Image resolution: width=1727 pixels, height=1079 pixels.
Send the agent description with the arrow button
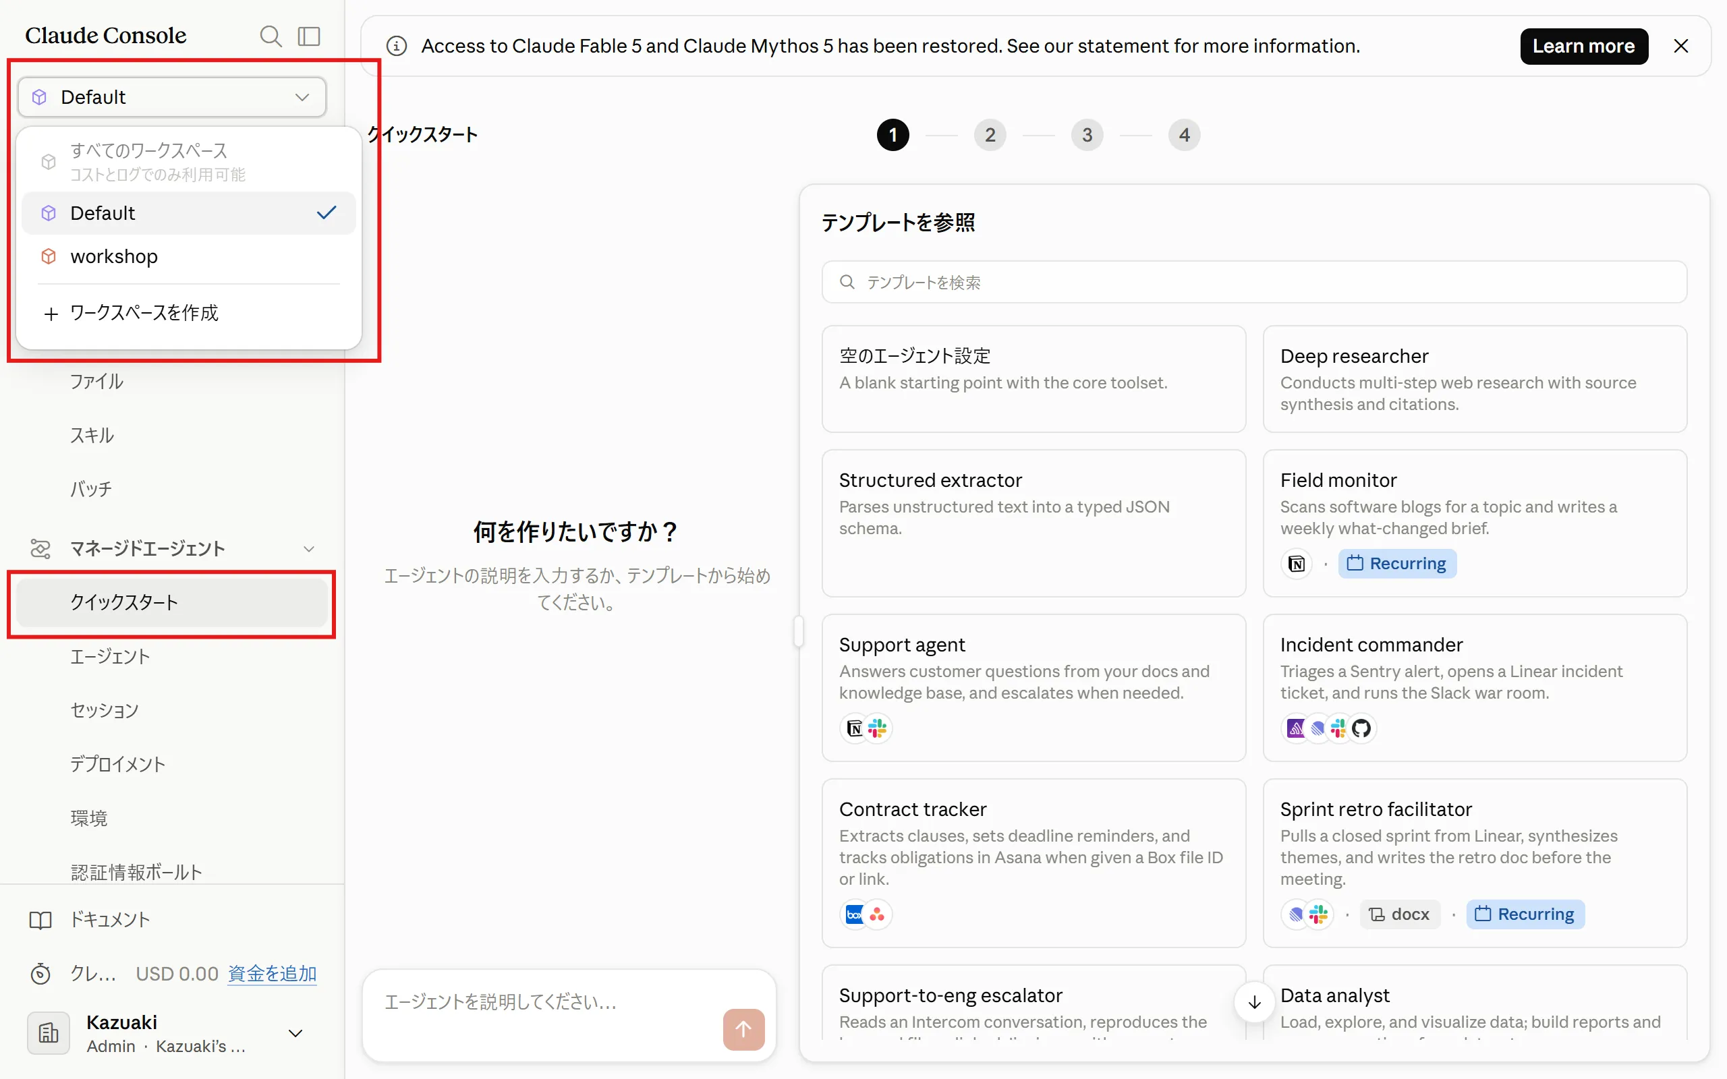click(x=743, y=1029)
